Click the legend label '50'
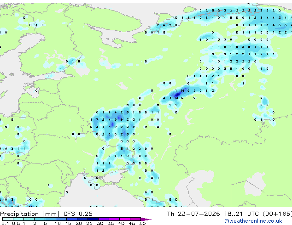This screenshot has height=225, width=292. [x=142, y=223]
